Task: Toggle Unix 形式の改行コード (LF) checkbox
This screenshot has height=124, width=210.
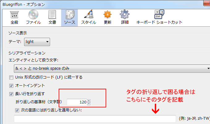Action: (x=11, y=77)
